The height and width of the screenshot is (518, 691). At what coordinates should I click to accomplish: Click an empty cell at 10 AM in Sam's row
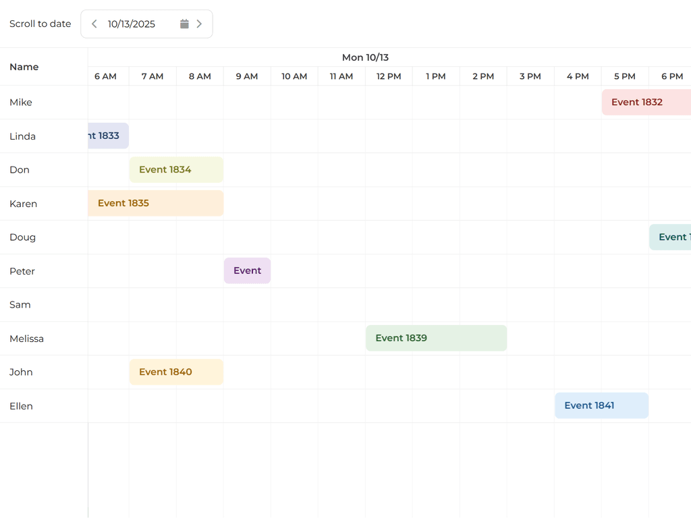point(294,304)
